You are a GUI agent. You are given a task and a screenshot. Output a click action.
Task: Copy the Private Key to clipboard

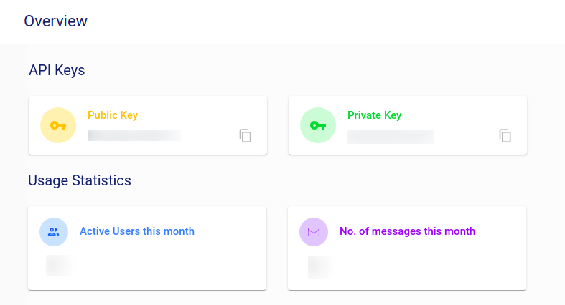pyautogui.click(x=505, y=136)
